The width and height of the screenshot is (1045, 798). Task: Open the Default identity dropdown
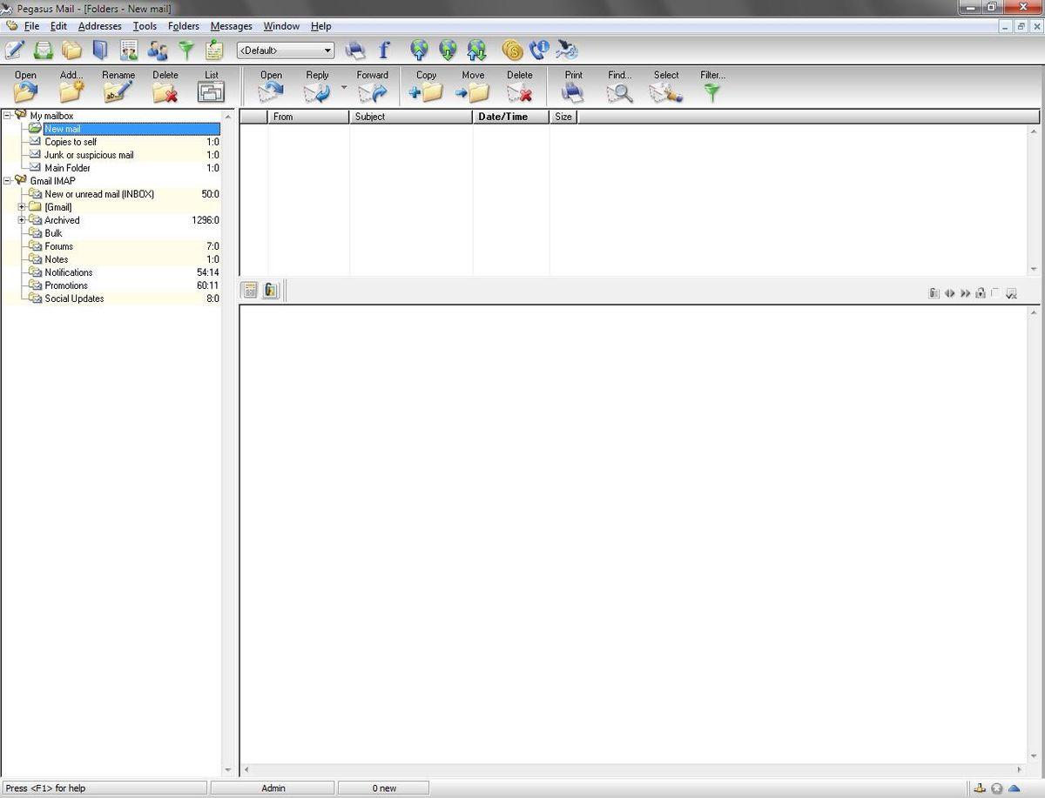tap(286, 50)
